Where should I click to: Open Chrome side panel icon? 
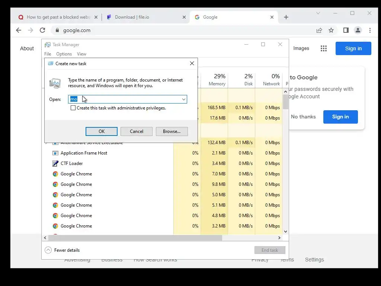click(x=346, y=30)
